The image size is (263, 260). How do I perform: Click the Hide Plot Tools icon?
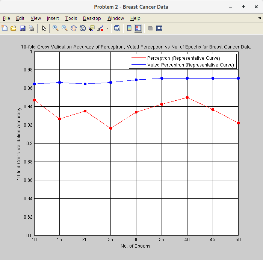pos(150,28)
